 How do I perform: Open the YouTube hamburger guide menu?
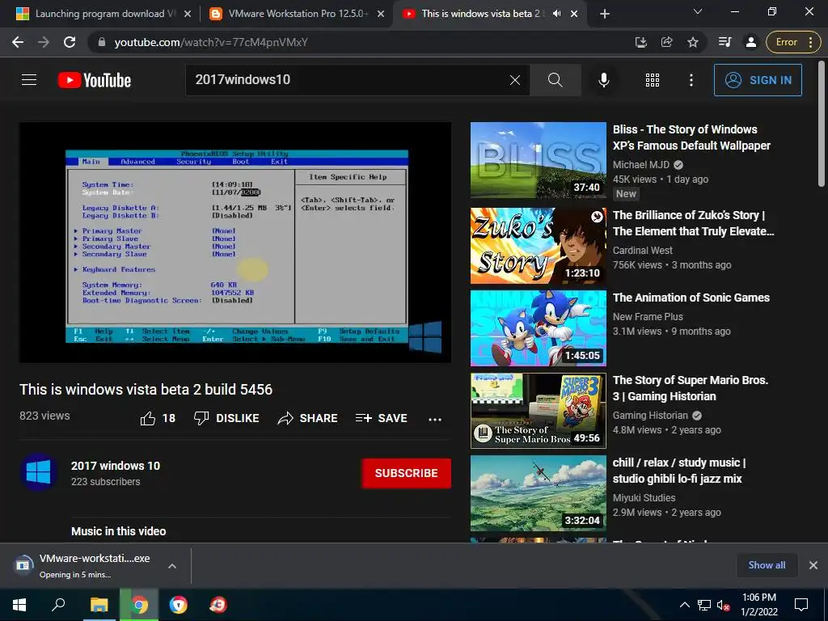point(29,80)
